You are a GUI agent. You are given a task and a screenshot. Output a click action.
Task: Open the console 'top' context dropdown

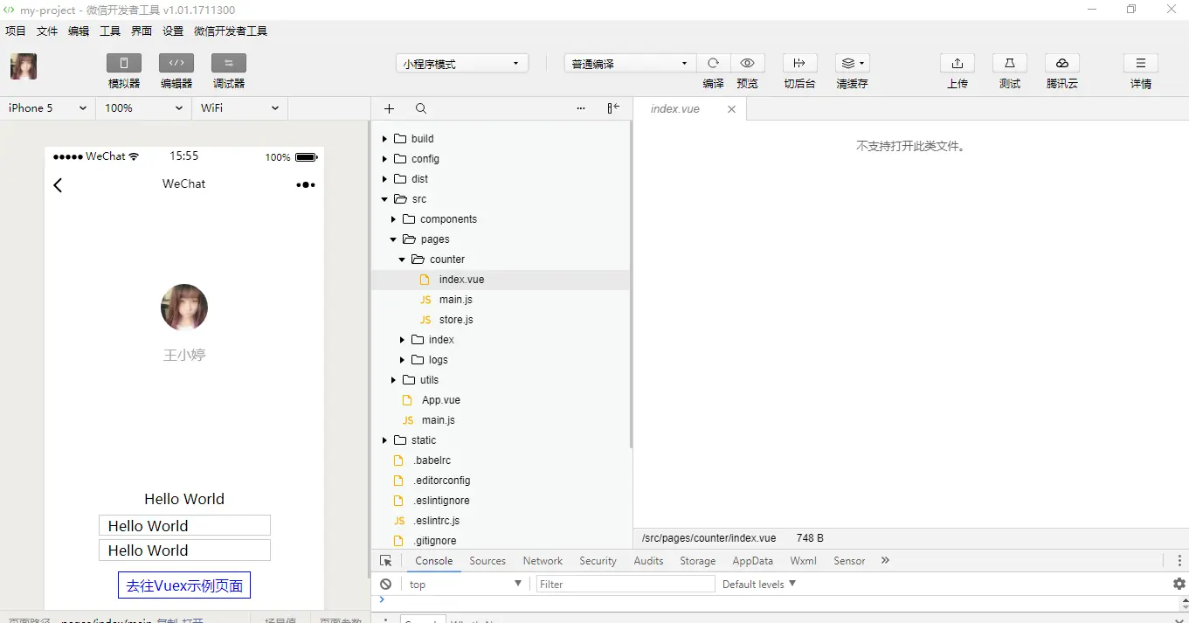[466, 584]
